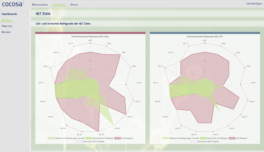Click the scale tick '3' in SOLL-SOLL chart
Image resolution: width=264 pixels, height=152 pixels.
pyautogui.click(x=90, y=61)
